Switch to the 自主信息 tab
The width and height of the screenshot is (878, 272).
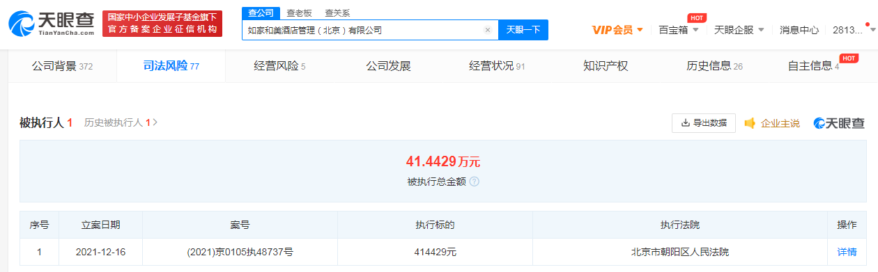tap(813, 66)
